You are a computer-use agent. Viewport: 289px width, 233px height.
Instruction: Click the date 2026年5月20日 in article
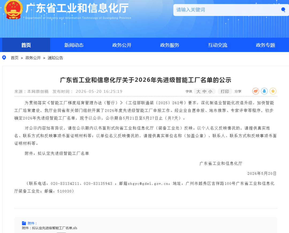pyautogui.click(x=262, y=174)
